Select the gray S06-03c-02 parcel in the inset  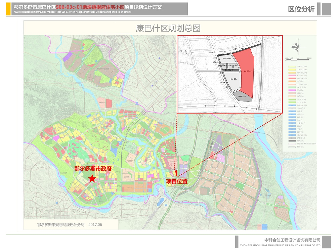tap(242, 96)
